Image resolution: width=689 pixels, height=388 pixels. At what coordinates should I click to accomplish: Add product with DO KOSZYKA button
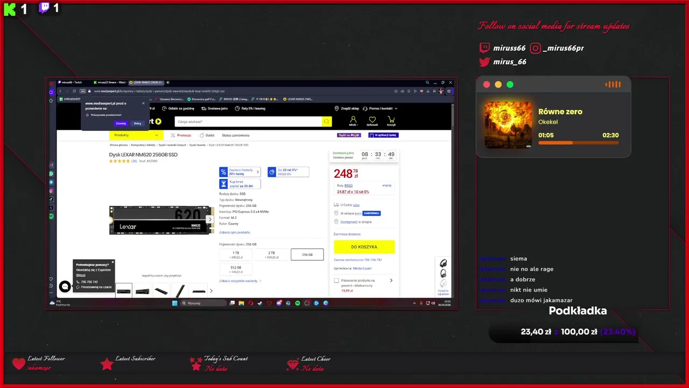click(x=364, y=247)
